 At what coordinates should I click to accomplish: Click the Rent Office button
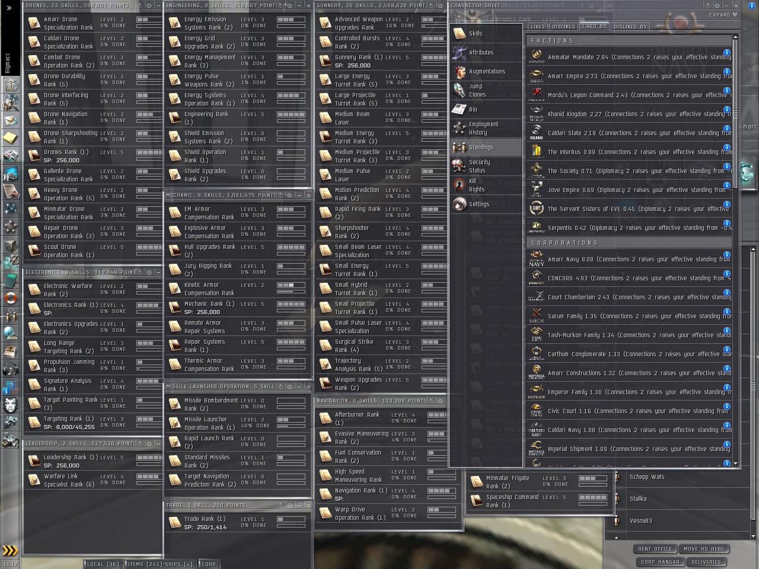pos(655,549)
